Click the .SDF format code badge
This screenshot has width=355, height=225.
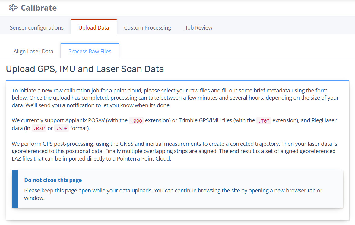[62, 128]
